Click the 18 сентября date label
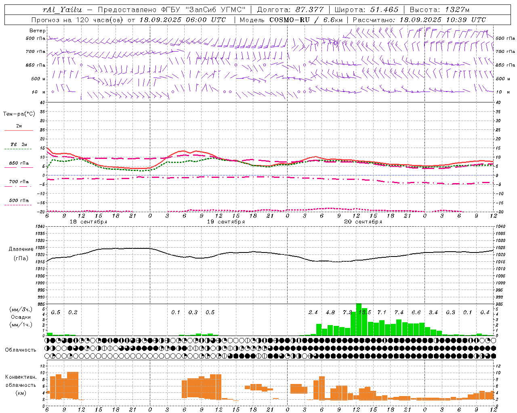 pos(88,222)
